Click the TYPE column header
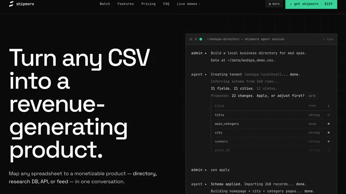Image resolution: width=346 pixels, height=194 pixels. point(312,106)
